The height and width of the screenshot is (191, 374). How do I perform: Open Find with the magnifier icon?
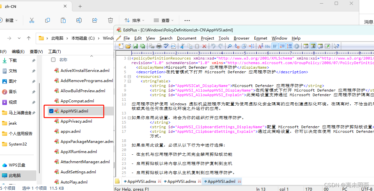(x=229, y=46)
